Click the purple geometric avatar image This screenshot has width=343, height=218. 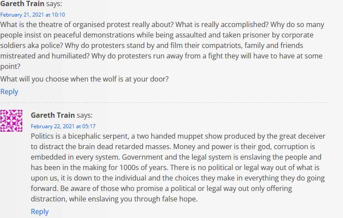[11, 121]
